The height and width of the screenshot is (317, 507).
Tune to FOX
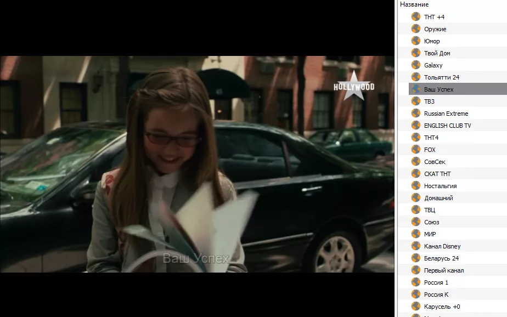pos(430,150)
